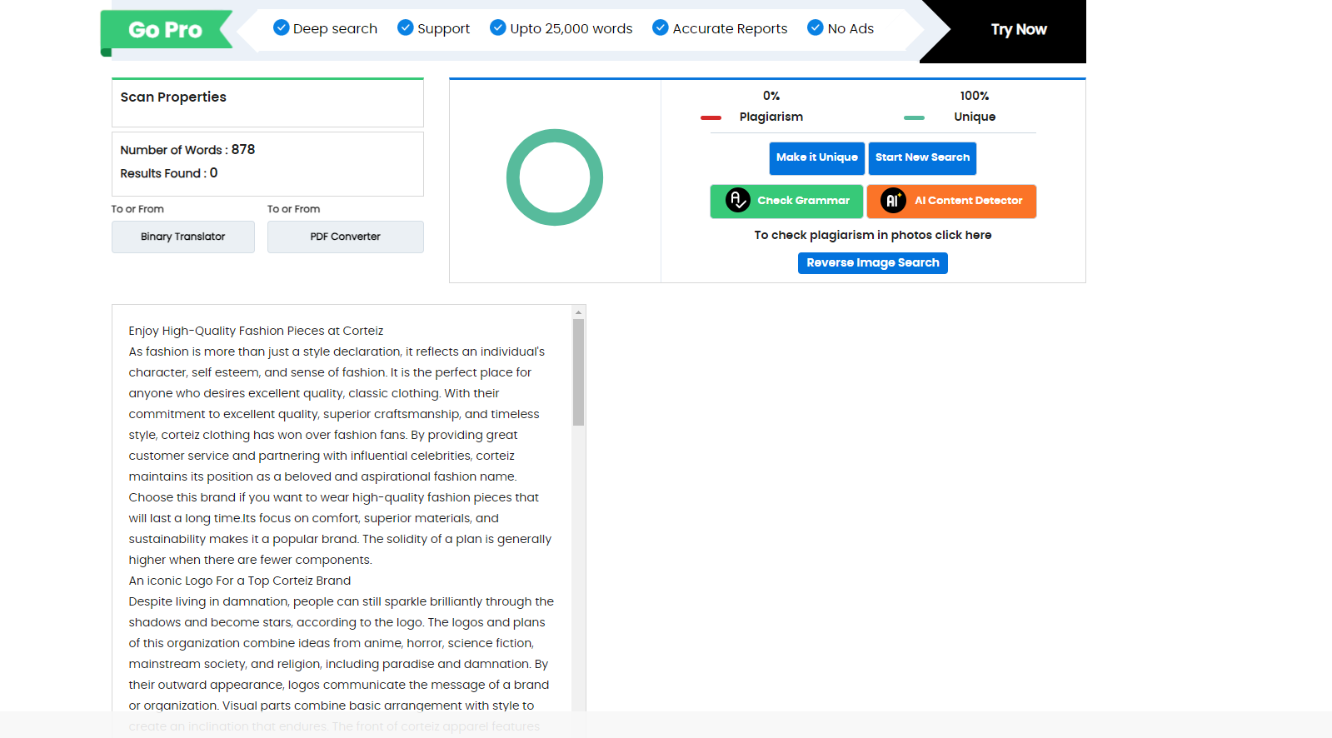The width and height of the screenshot is (1332, 738).
Task: Click the red Plagiarism legend marker
Action: tap(711, 117)
